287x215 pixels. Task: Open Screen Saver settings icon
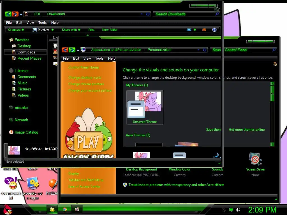[x=255, y=159]
